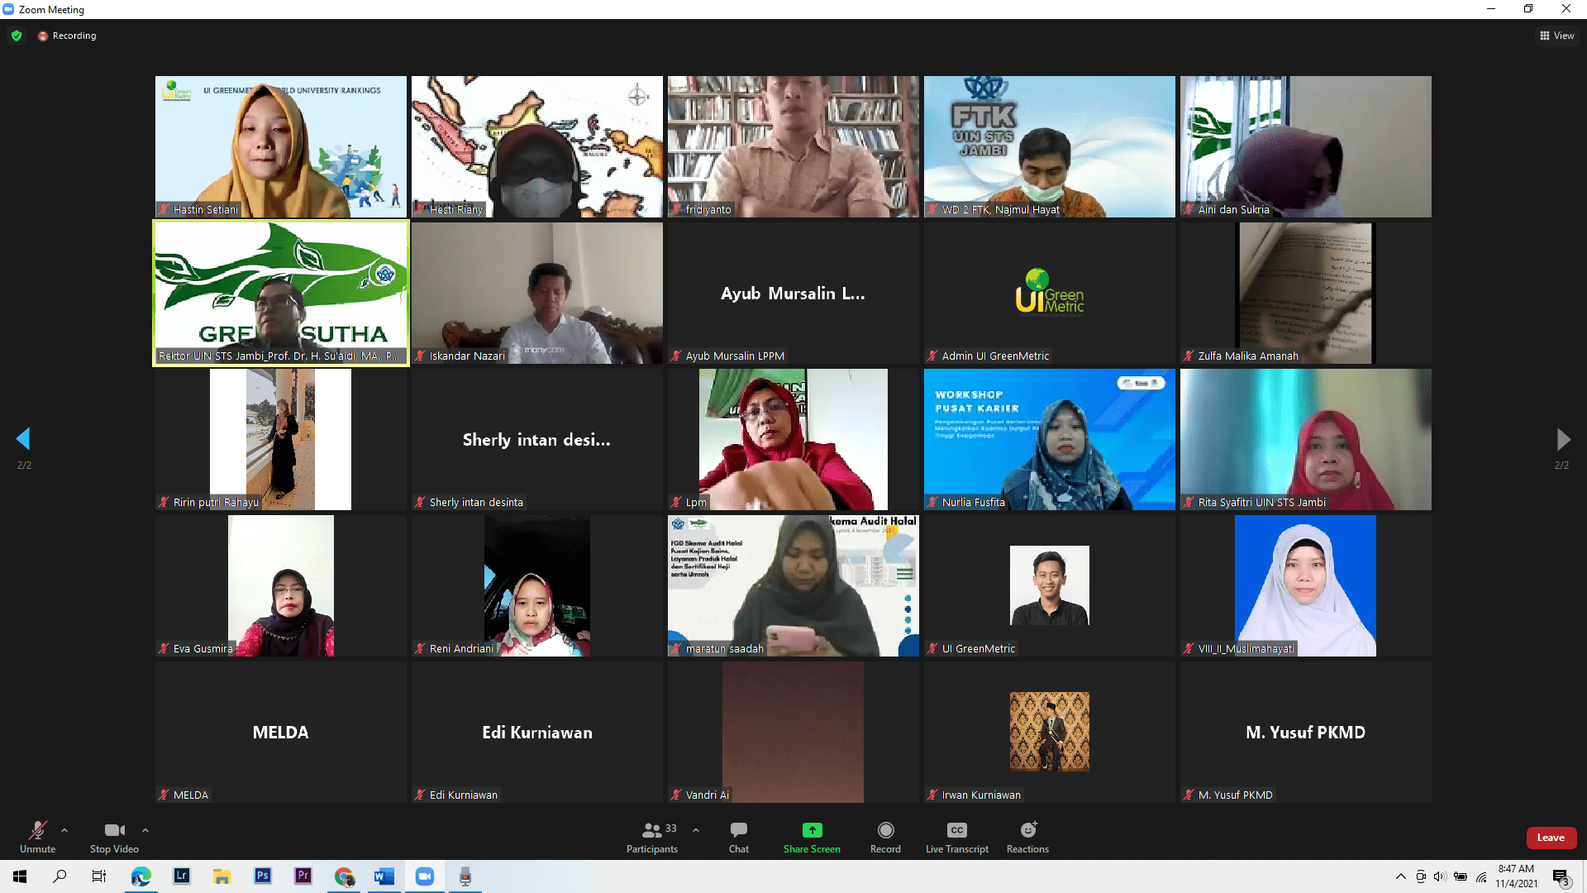Viewport: 1587px width, 893px height.
Task: Click the green Share Screen button
Action: 812,837
